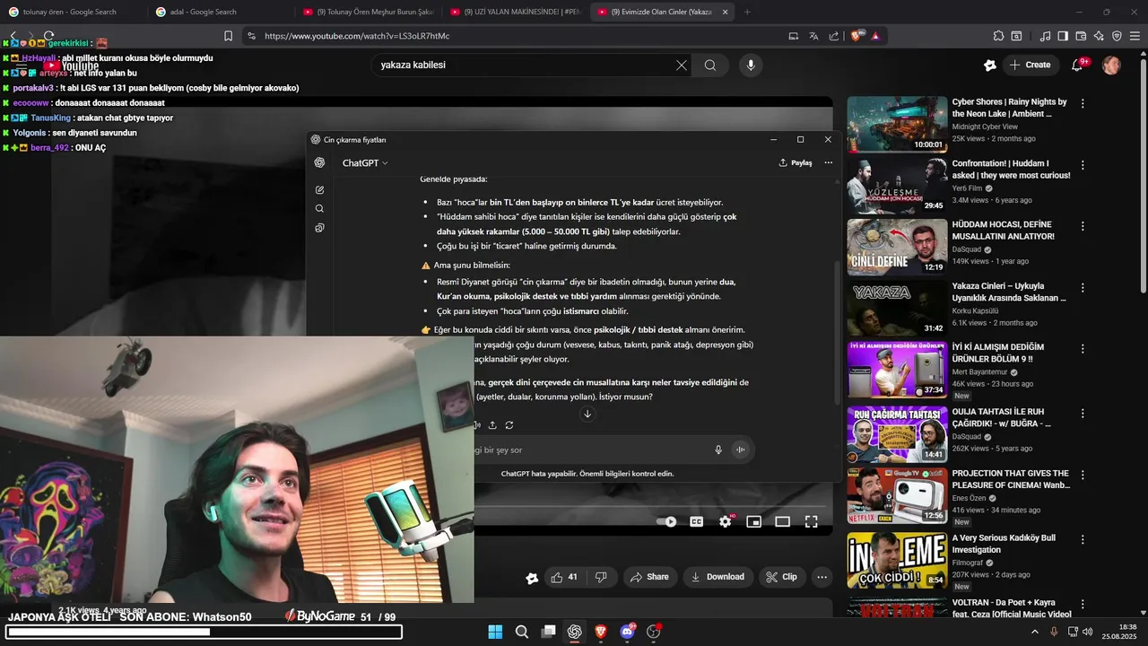The height and width of the screenshot is (646, 1148).
Task: Open browser extensions puzzle icon
Action: point(998,36)
